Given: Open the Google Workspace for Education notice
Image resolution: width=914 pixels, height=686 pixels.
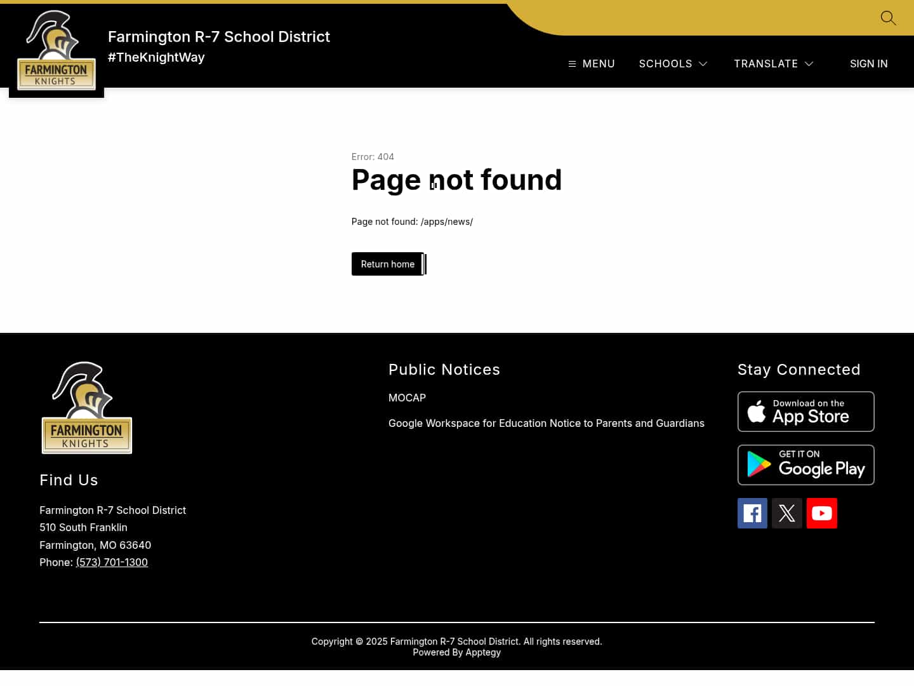Looking at the screenshot, I should pos(546,423).
